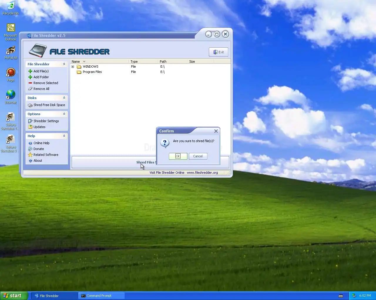Sort list by Name column header
Screen dimensions: 376x300
100,62
